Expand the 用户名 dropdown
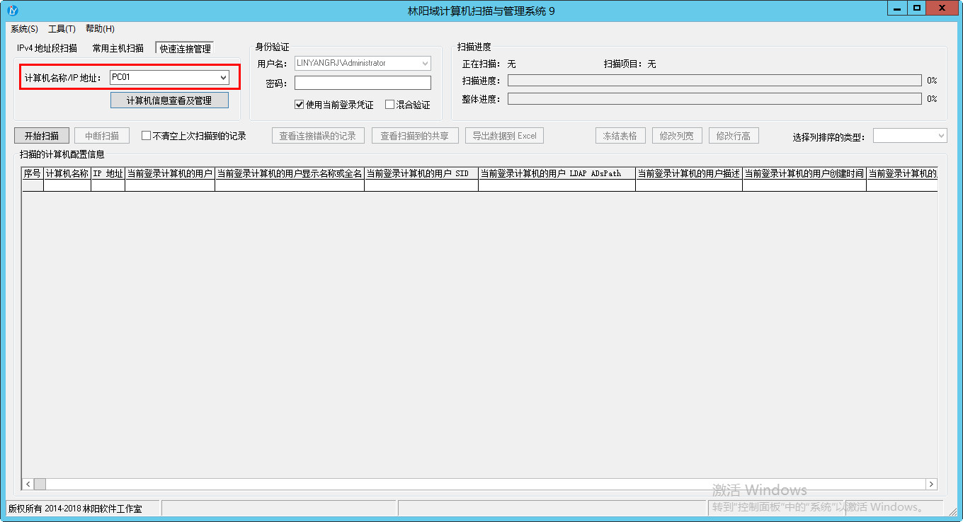The image size is (963, 522). tap(425, 63)
